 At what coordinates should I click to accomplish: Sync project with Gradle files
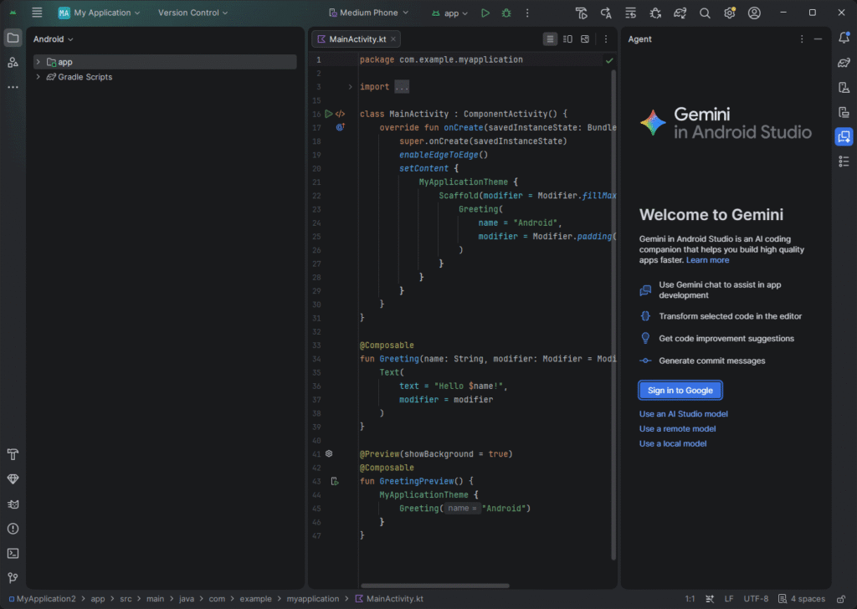680,13
